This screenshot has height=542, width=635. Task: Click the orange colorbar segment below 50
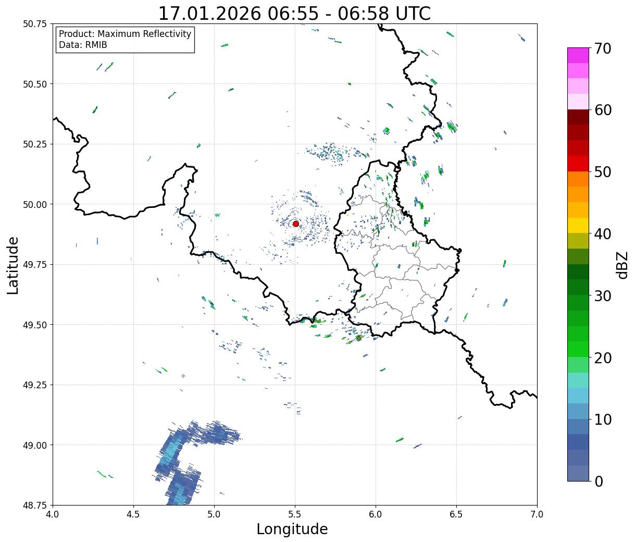[x=578, y=179]
